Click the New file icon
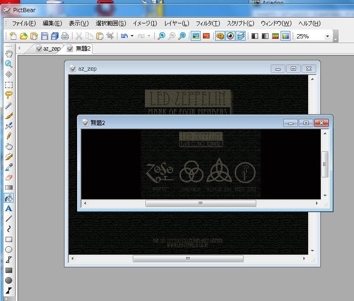 (13, 36)
